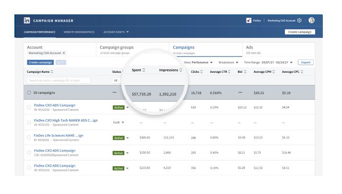342x194 pixels.
Task: Open the Account tab
Action: 60,50
